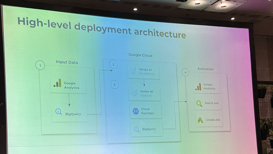
Task: Click the BigQuery magnifier icon in Input Data box
Action: click(59, 111)
